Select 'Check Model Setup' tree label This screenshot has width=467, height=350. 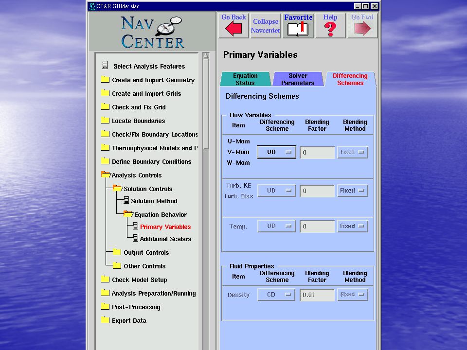click(x=140, y=280)
